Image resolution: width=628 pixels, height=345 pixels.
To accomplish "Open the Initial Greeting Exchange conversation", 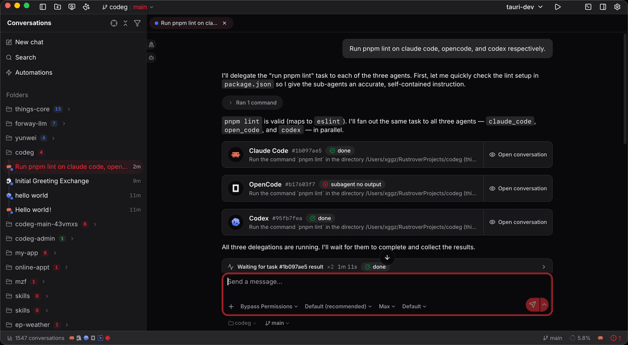I will 73,181.
